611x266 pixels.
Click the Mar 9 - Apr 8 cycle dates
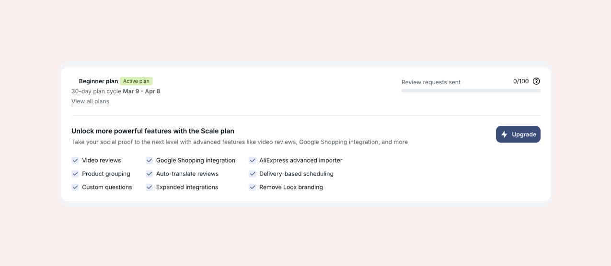(141, 91)
